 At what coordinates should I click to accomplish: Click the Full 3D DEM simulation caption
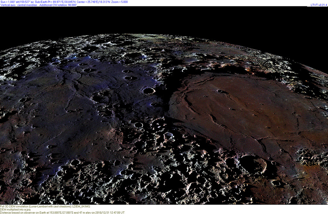coord(39,206)
